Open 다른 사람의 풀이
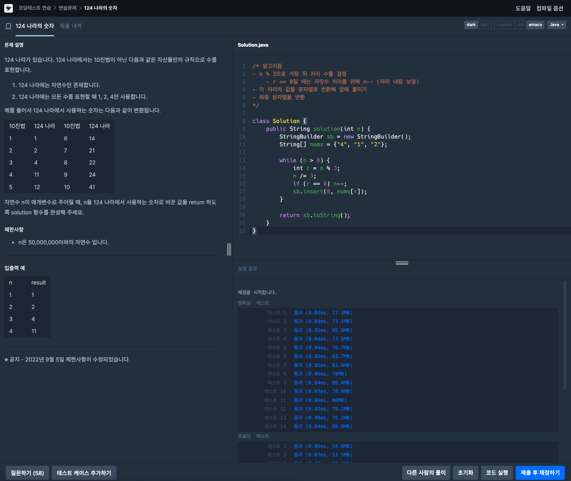This screenshot has width=571, height=481. point(426,472)
